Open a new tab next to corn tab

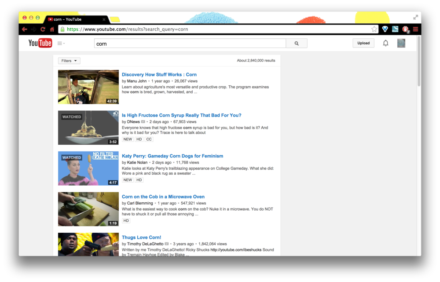(x=114, y=19)
